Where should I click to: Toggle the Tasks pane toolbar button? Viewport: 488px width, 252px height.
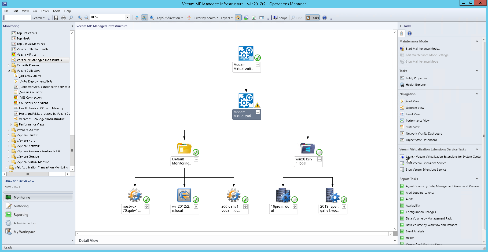pyautogui.click(x=313, y=18)
